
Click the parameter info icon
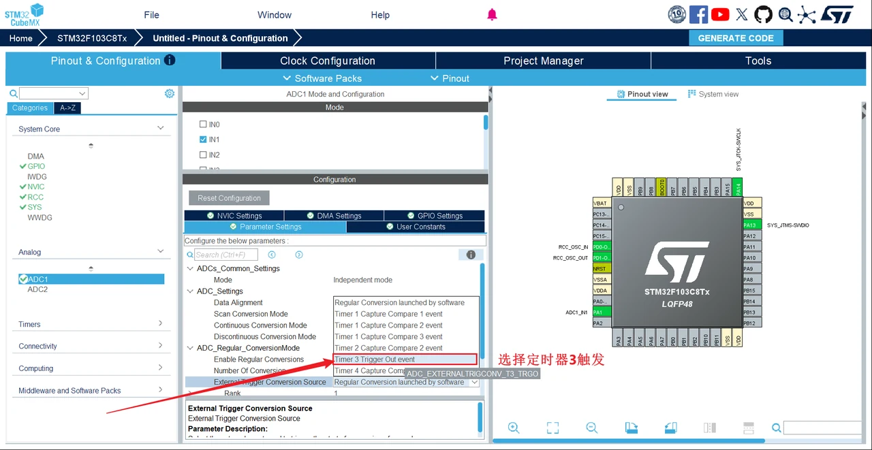tap(471, 255)
